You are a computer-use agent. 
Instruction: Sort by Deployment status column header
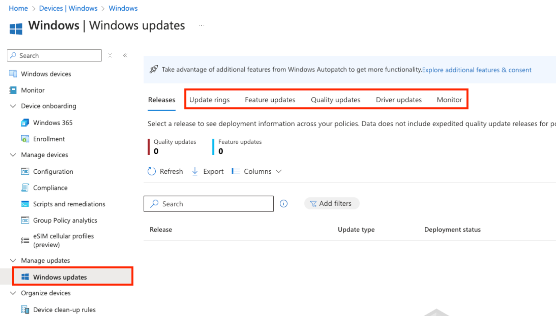click(452, 229)
